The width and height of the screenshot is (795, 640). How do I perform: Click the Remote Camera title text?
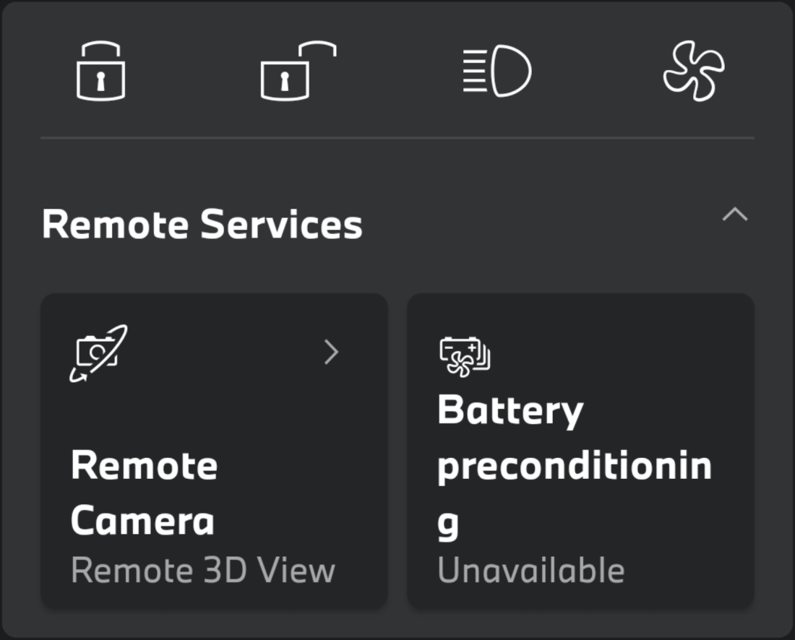(145, 493)
